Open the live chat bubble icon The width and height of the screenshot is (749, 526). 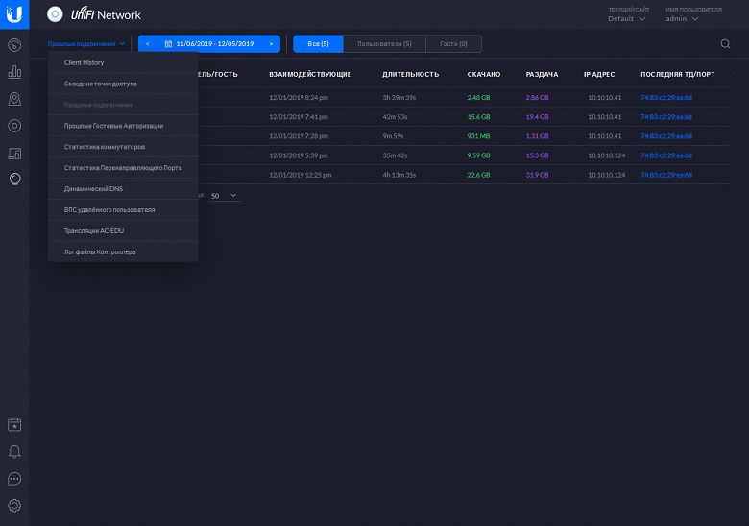click(x=14, y=478)
